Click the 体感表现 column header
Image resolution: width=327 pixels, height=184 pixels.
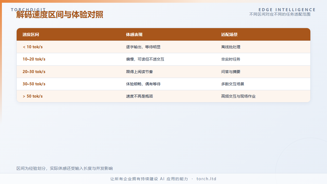(x=134, y=35)
